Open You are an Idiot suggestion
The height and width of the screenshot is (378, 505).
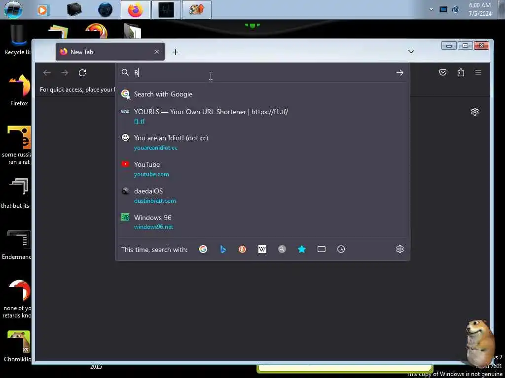pyautogui.click(x=262, y=142)
